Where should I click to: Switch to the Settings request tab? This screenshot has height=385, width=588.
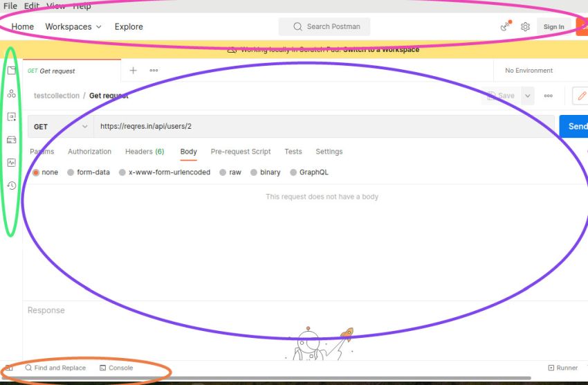tap(329, 152)
